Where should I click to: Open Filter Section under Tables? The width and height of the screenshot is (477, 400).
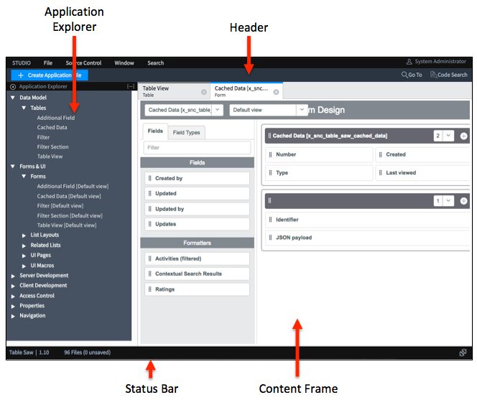point(52,146)
